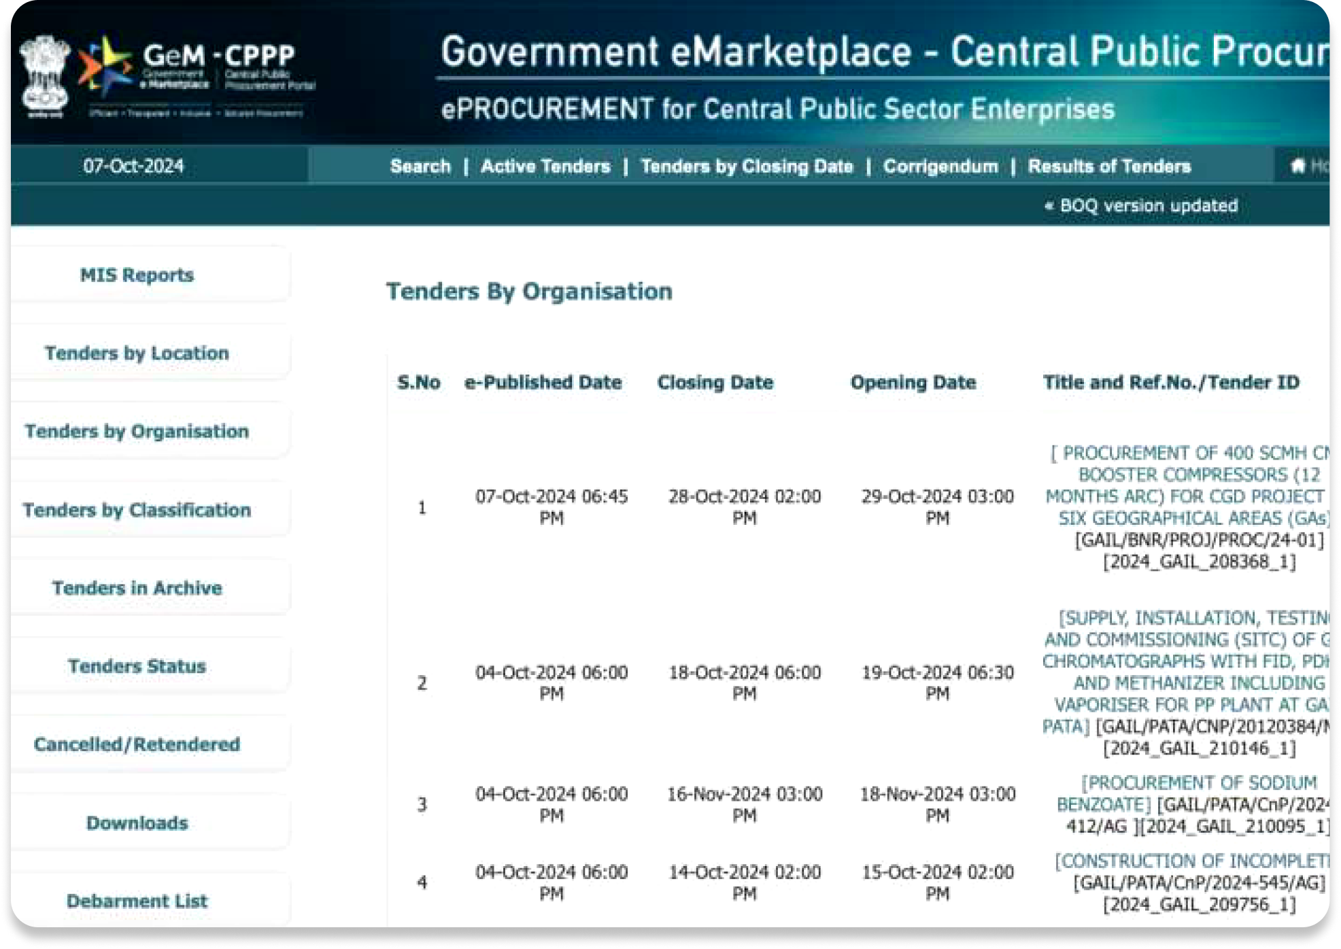
Task: Select Tenders by Organisation in the sidebar
Action: pos(137,432)
